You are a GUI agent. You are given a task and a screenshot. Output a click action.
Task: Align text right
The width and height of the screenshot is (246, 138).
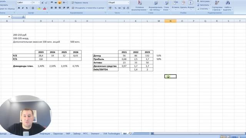coord(60,8)
